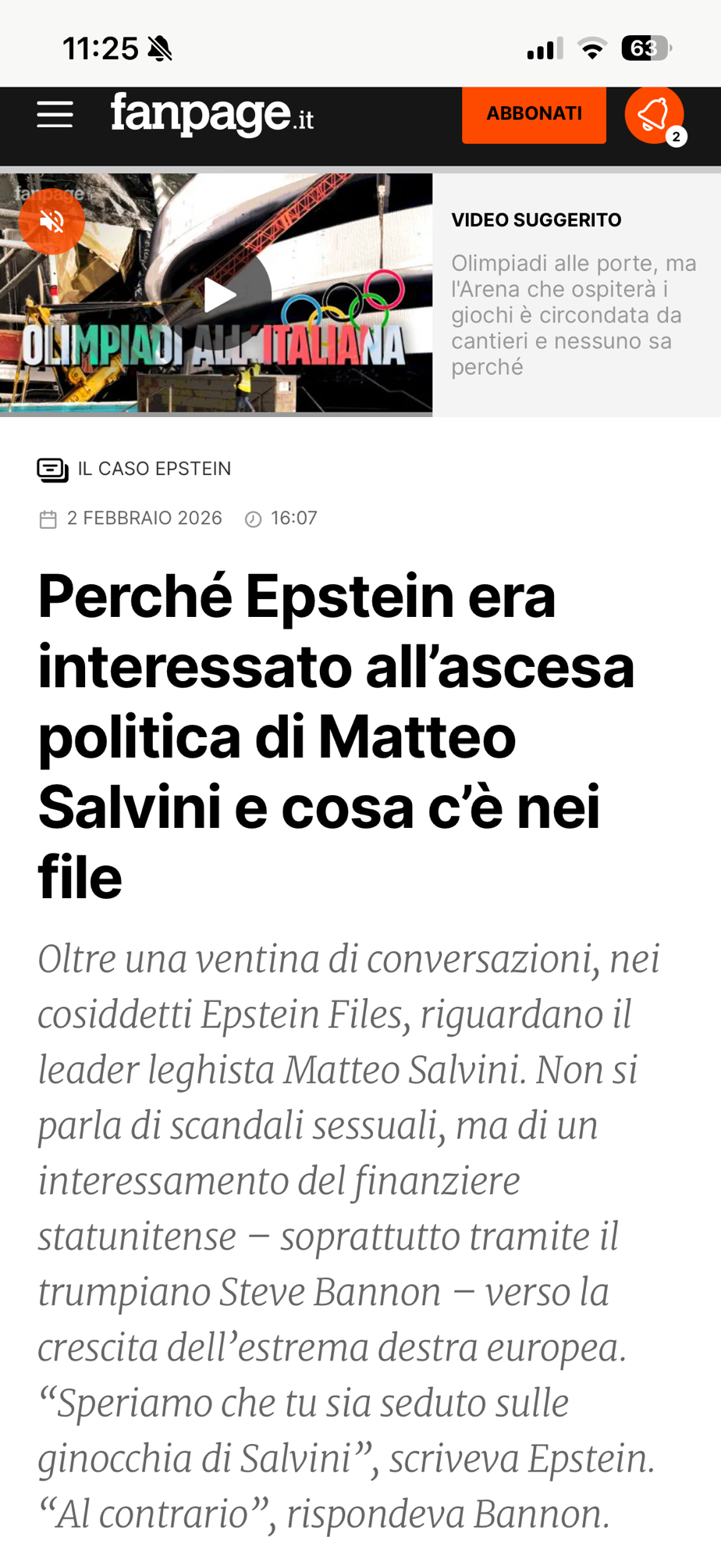Play the Olimpiadi all'italiana video
This screenshot has width=721, height=1562.
coord(220,295)
